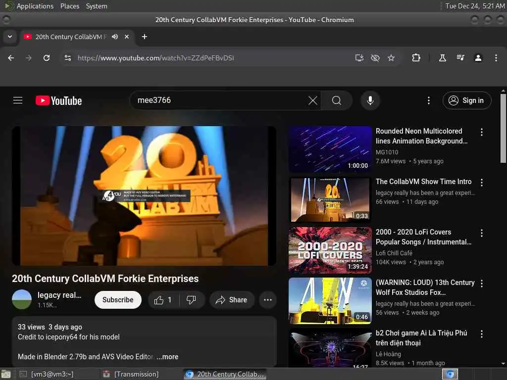507x380 pixels.
Task: Open 13th Century Wolf Fox Studios title
Action: (x=425, y=287)
